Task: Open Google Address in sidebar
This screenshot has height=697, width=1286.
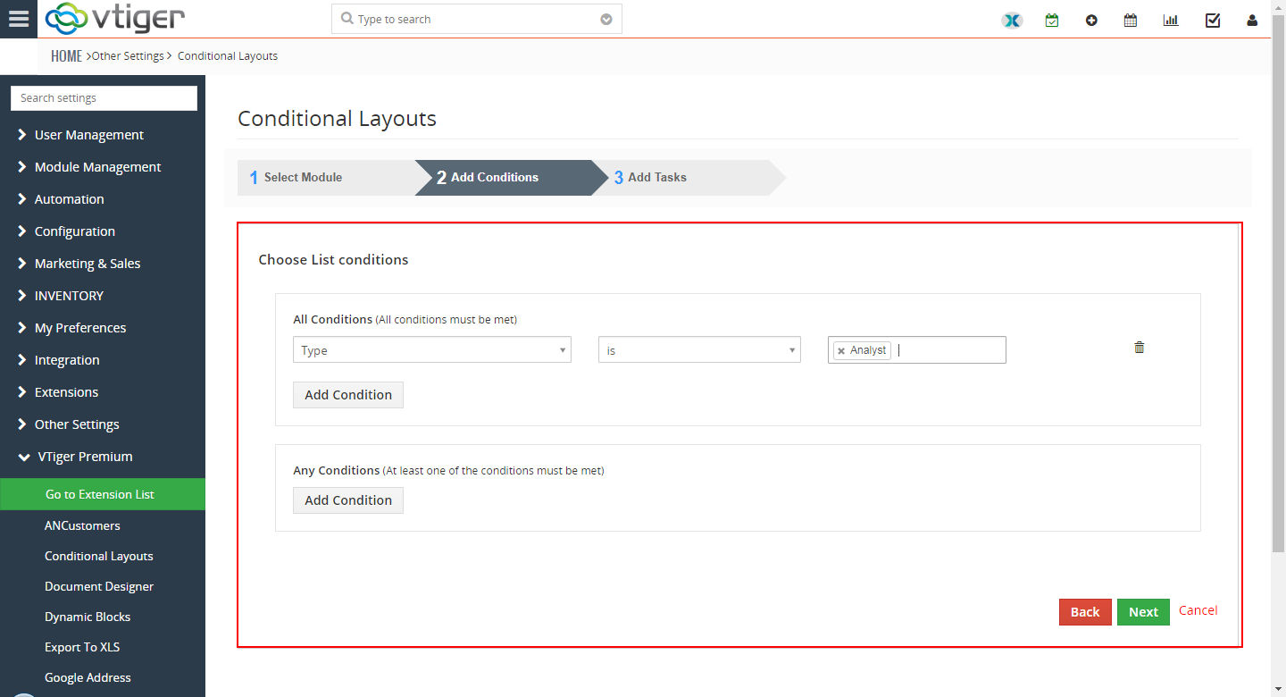Action: pyautogui.click(x=88, y=677)
